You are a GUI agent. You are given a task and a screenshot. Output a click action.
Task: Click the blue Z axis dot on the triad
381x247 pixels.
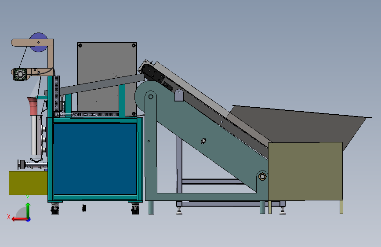coord(29,219)
